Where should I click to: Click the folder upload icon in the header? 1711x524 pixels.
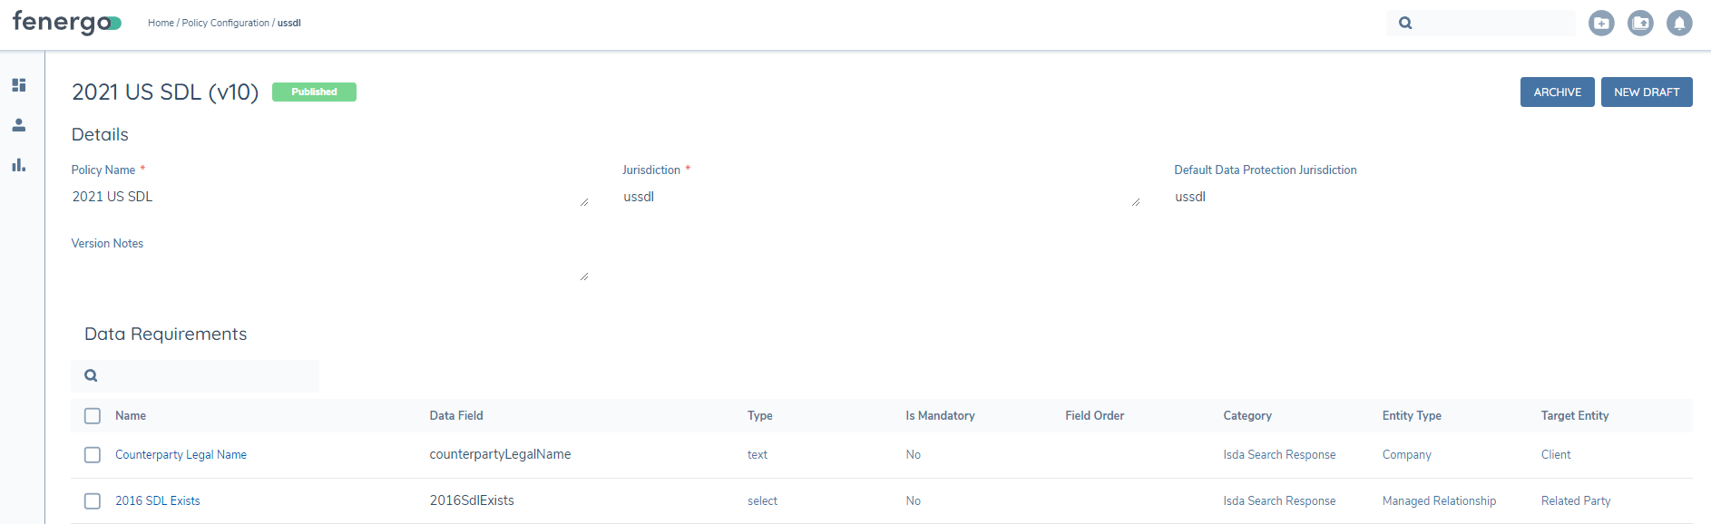(1640, 24)
